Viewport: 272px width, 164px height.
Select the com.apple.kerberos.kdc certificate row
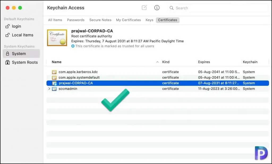158,72
